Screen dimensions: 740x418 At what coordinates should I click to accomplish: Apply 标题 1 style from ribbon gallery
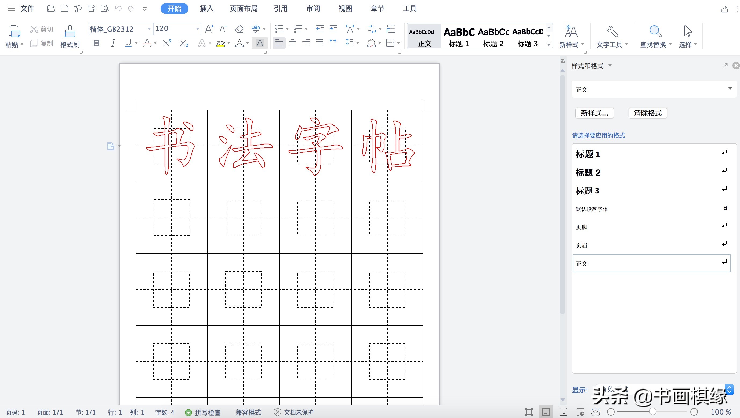(459, 37)
